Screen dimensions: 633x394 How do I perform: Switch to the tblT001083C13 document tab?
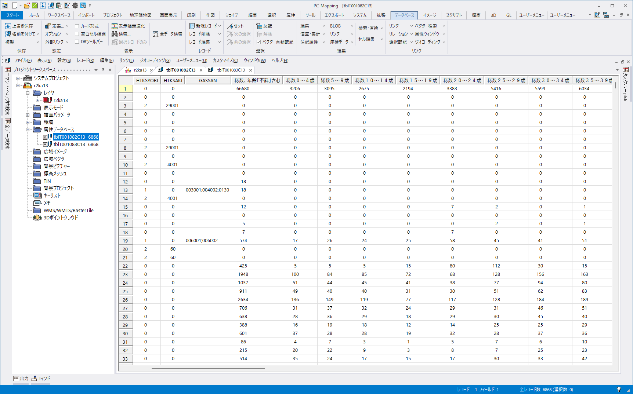231,70
